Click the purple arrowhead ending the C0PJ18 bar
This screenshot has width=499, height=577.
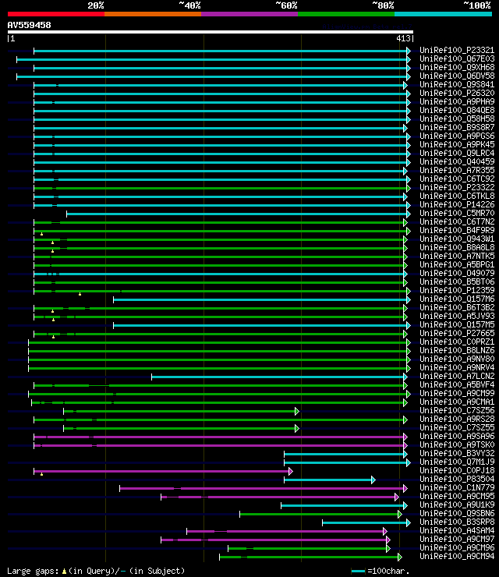(291, 472)
